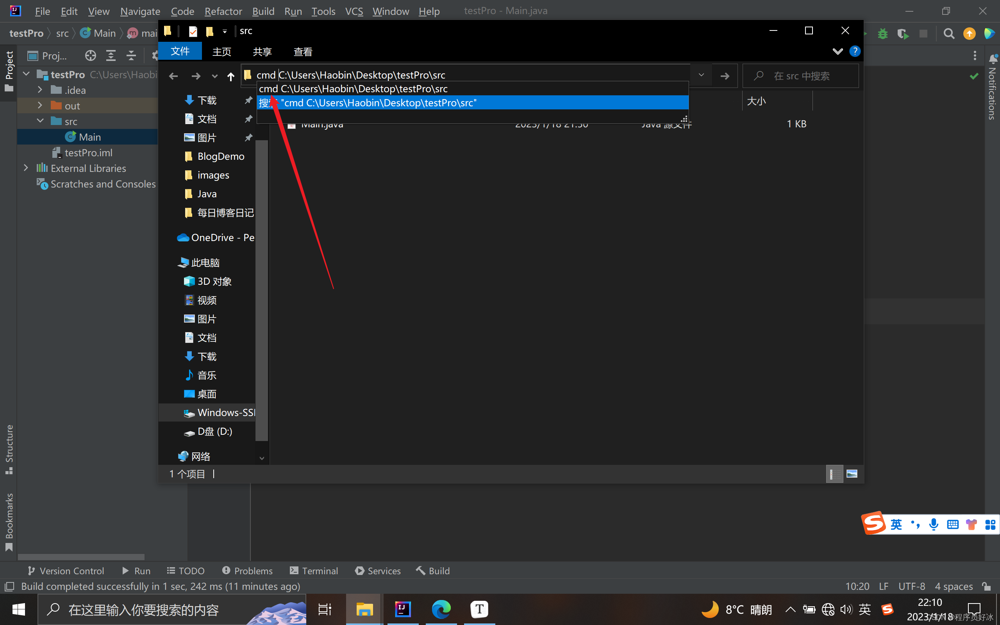Click the Explorer help question mark icon
The image size is (1000, 625).
click(x=855, y=51)
